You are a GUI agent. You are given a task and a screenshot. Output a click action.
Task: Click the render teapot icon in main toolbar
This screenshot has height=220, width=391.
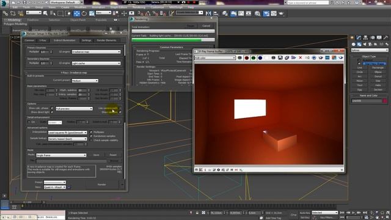pyautogui.click(x=281, y=13)
